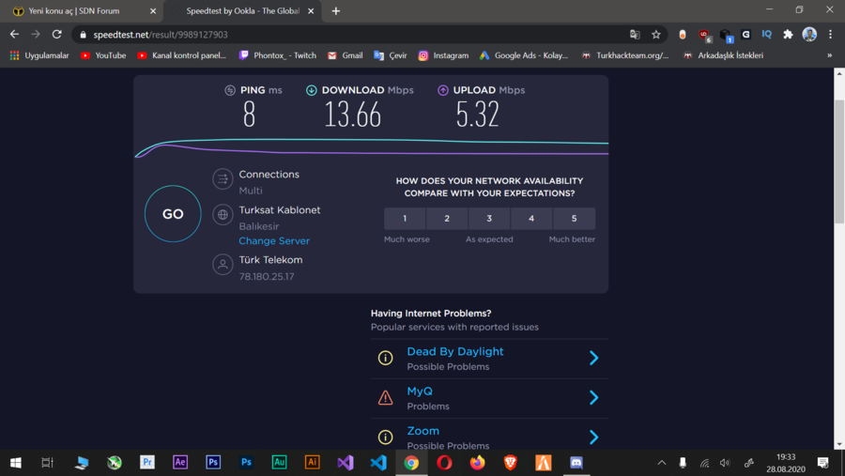Open Uygulamalar apps shortcut
Viewport: 845px width, 476px height.
39,55
